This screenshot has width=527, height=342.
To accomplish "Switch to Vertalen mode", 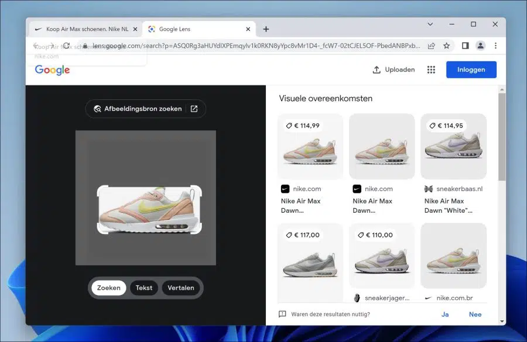I will pyautogui.click(x=181, y=288).
